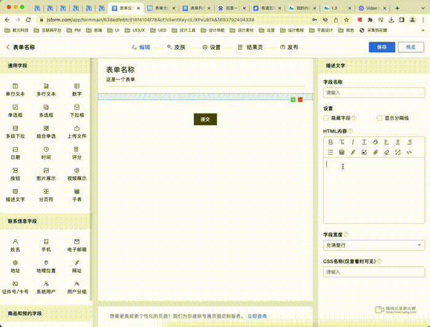Check the 显示分隔线 option
The image size is (430, 327).
point(379,118)
